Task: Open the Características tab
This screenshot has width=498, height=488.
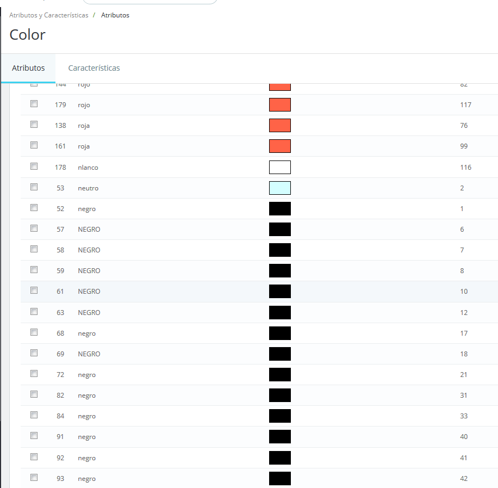Action: pos(94,68)
